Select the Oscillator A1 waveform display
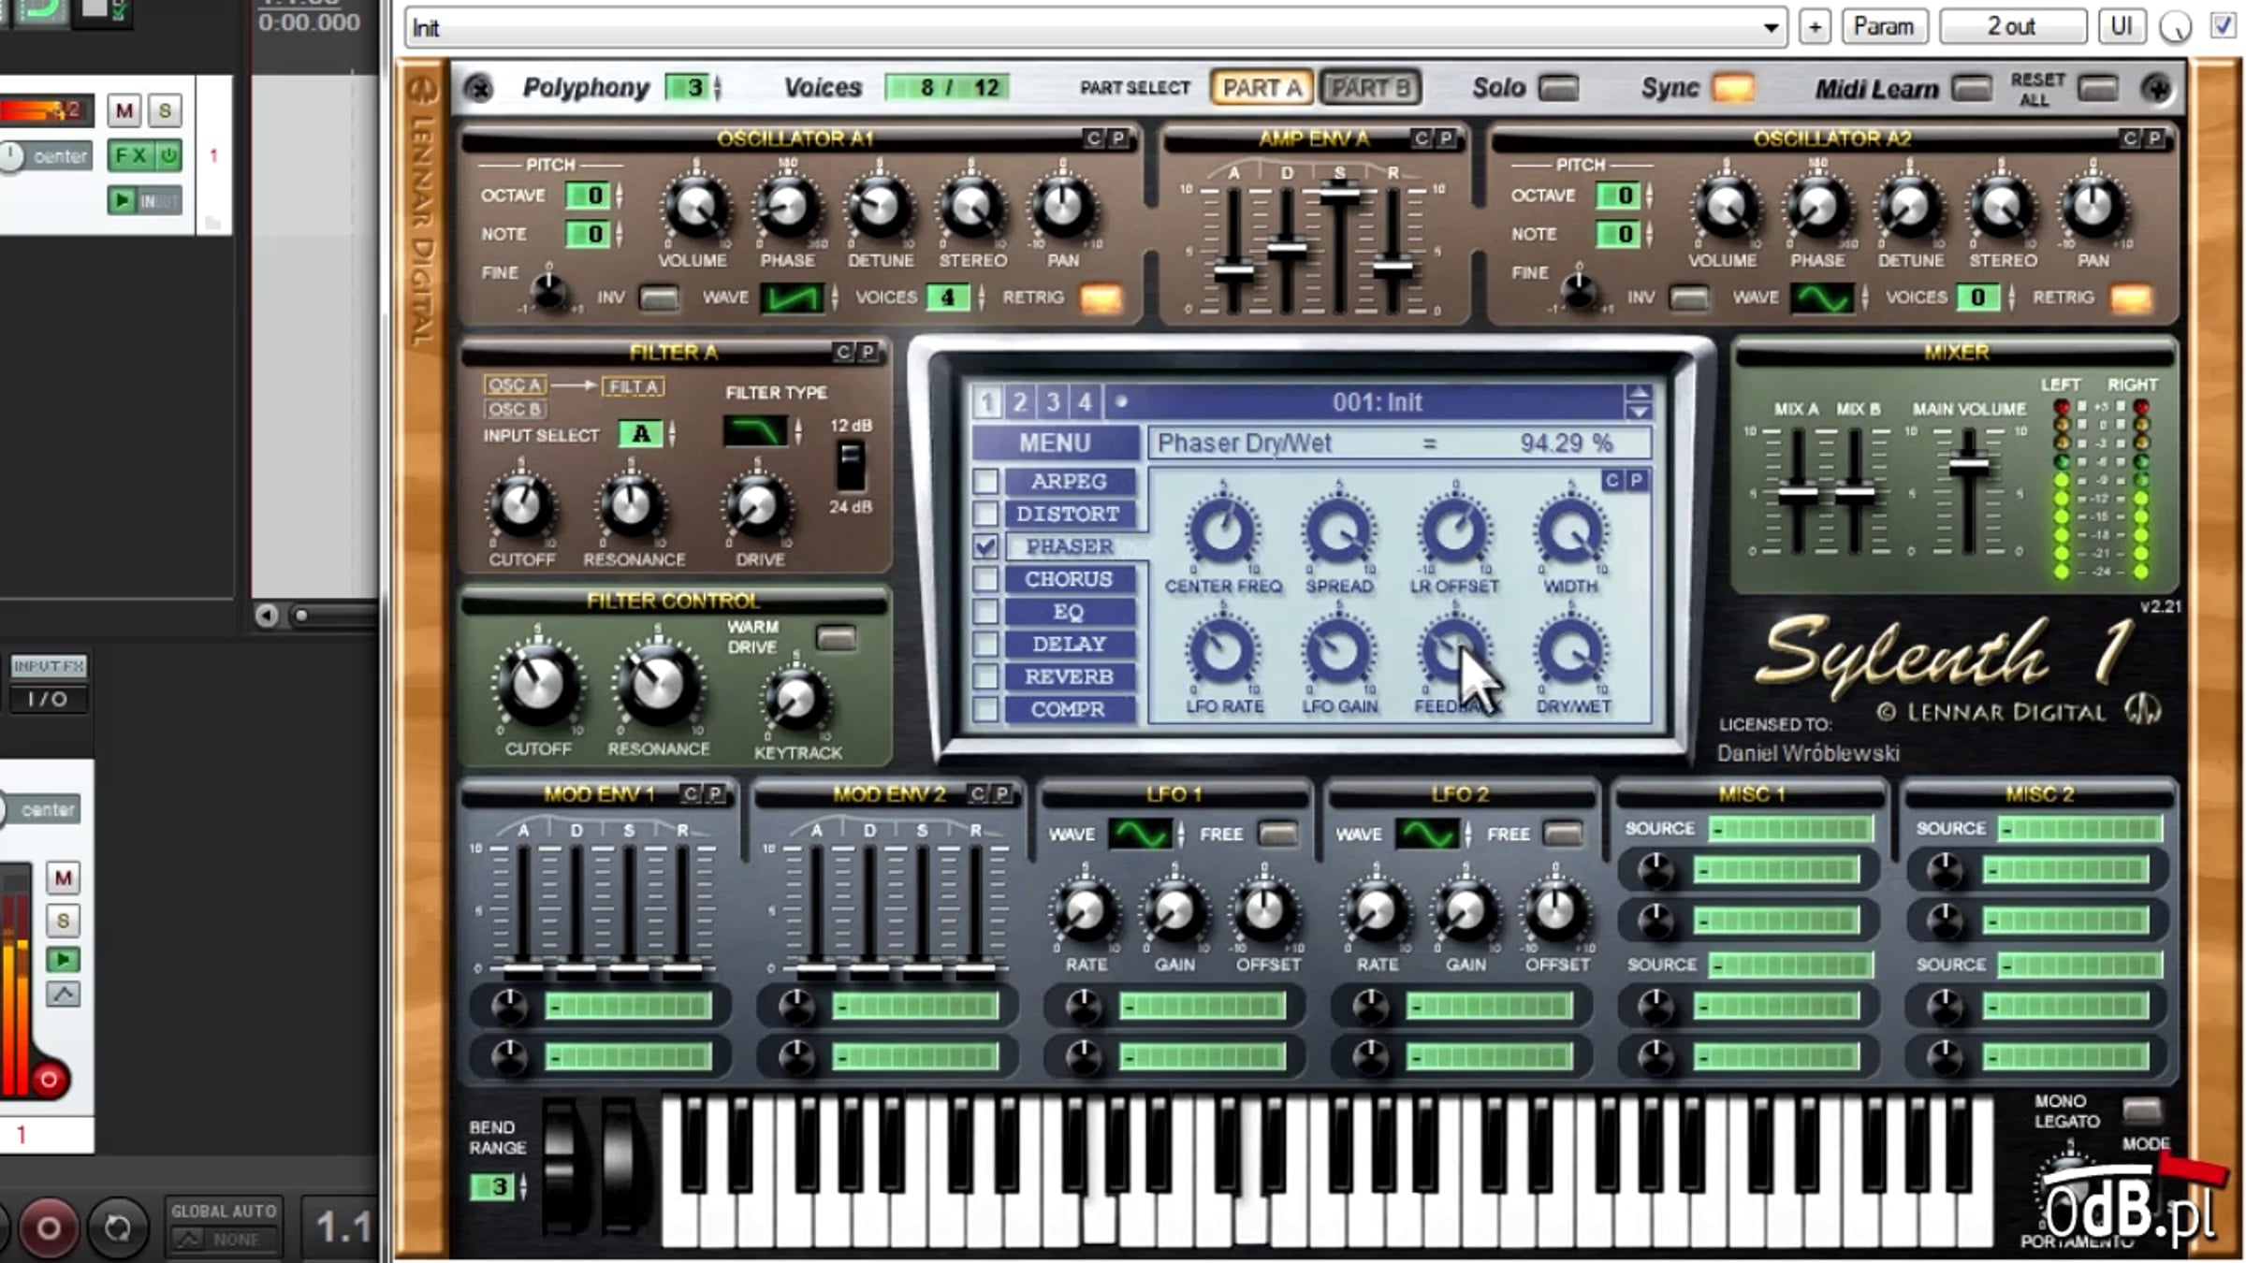Viewport: 2246px width, 1263px height. (x=792, y=298)
